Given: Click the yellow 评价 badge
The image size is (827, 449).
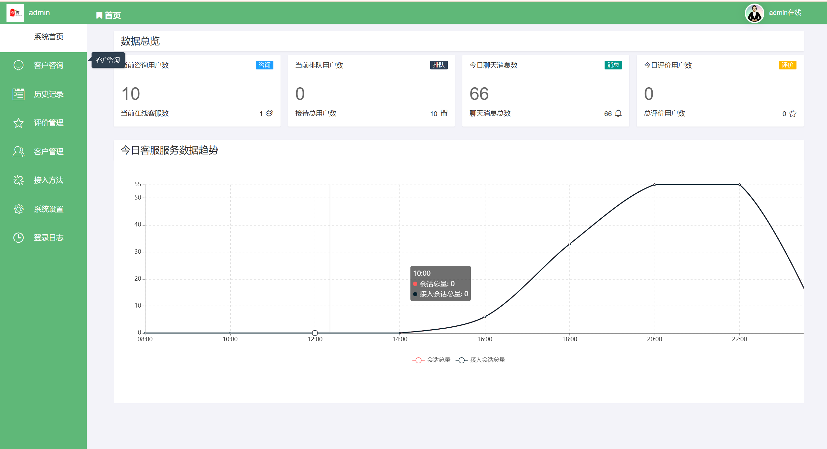Looking at the screenshot, I should pyautogui.click(x=787, y=65).
